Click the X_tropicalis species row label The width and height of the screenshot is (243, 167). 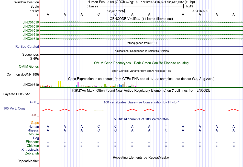30,150
